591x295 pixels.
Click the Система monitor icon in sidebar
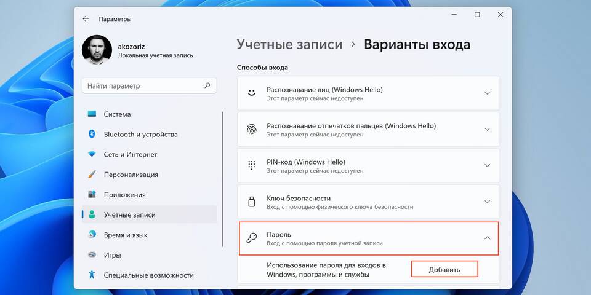pyautogui.click(x=92, y=114)
